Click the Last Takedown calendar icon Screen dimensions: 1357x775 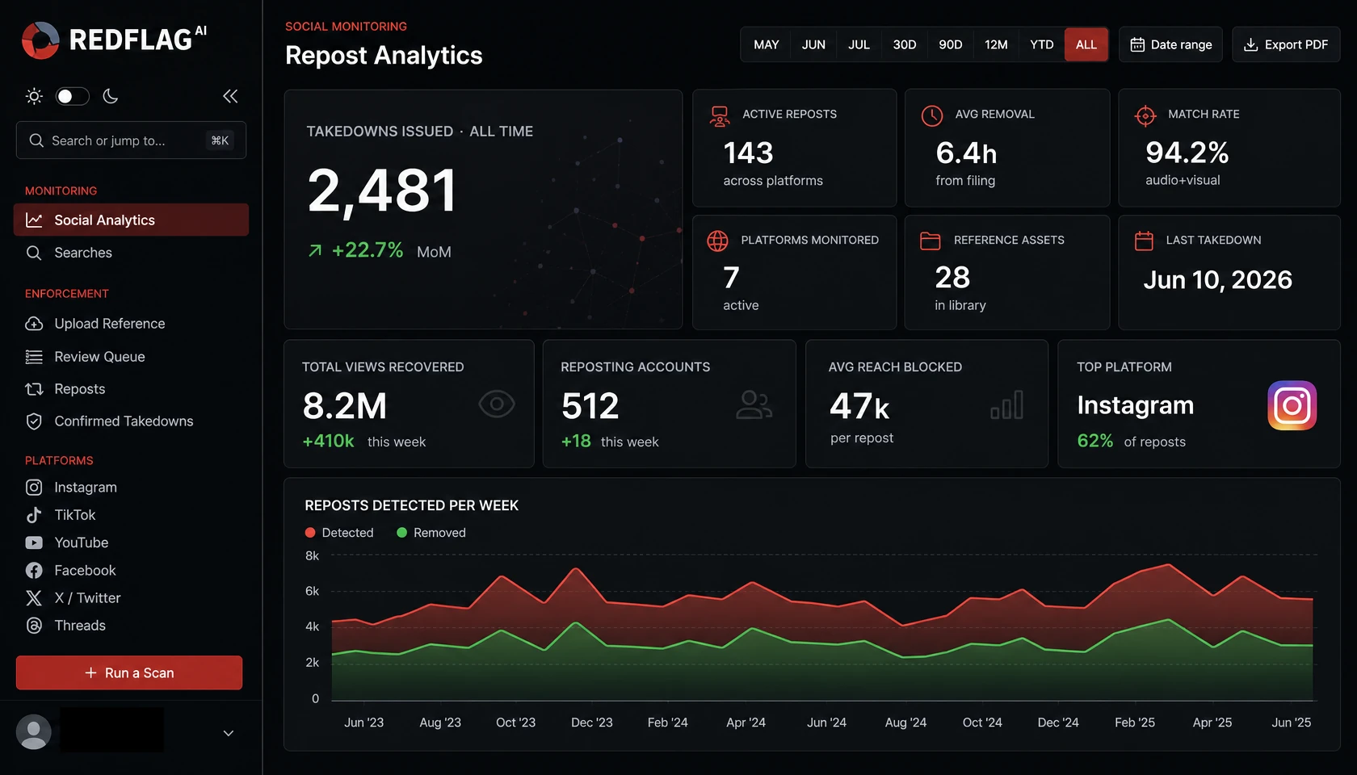1144,241
